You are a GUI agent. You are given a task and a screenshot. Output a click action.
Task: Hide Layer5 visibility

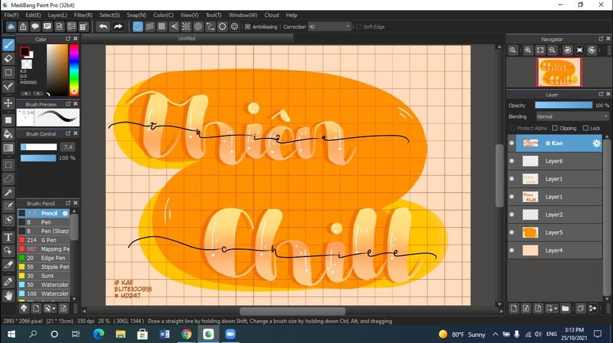point(512,232)
